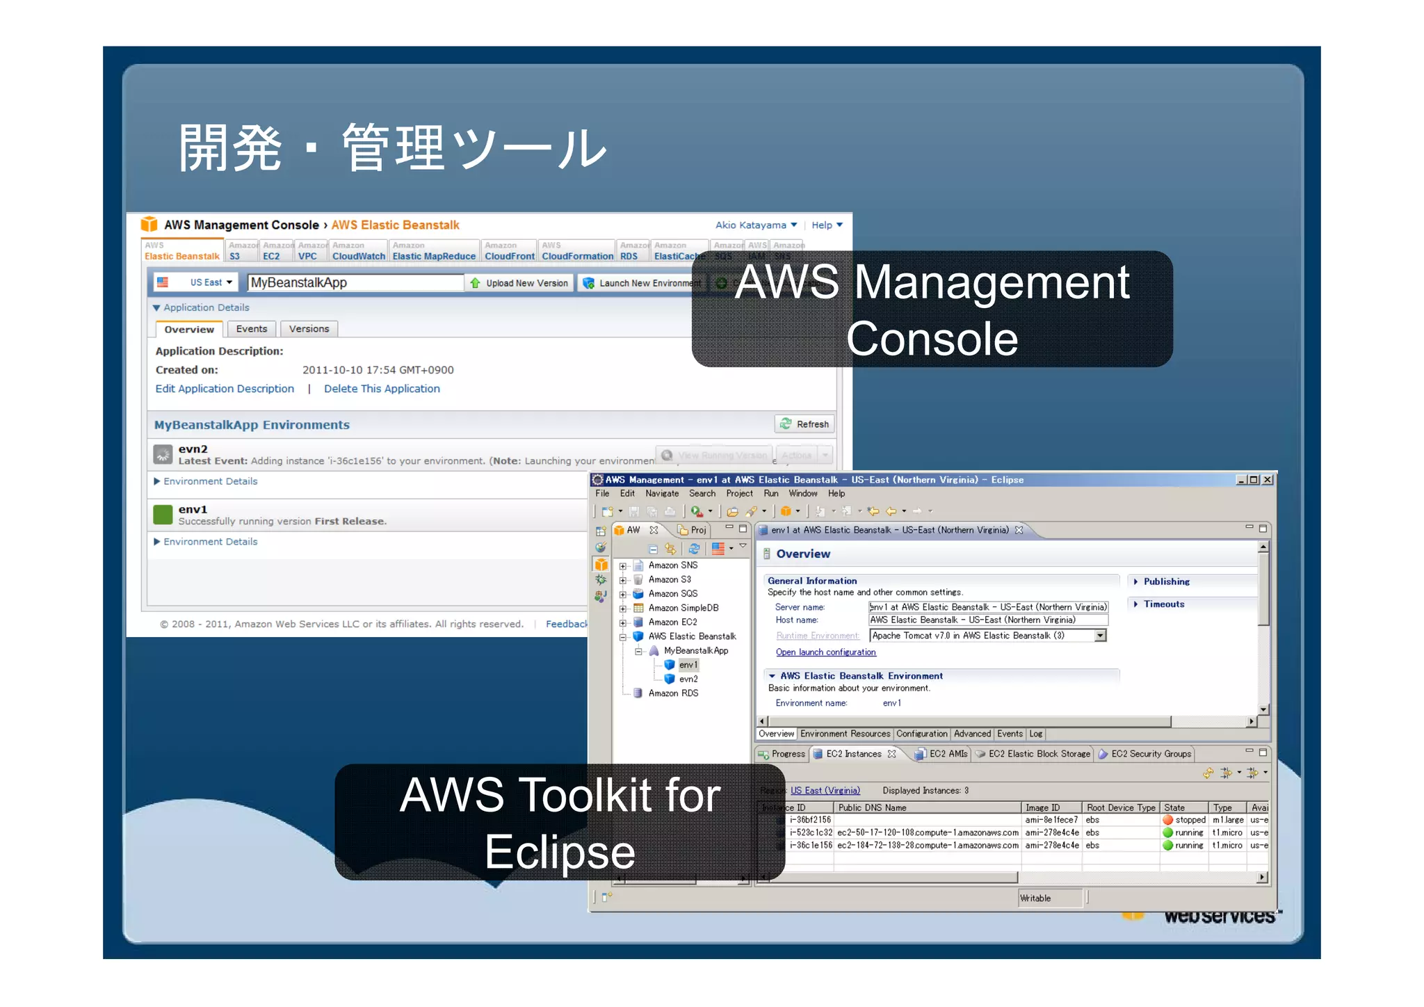Viewport: 1424px width, 1007px height.
Task: Click refresh icon in AWS Explorer panel
Action: (694, 549)
